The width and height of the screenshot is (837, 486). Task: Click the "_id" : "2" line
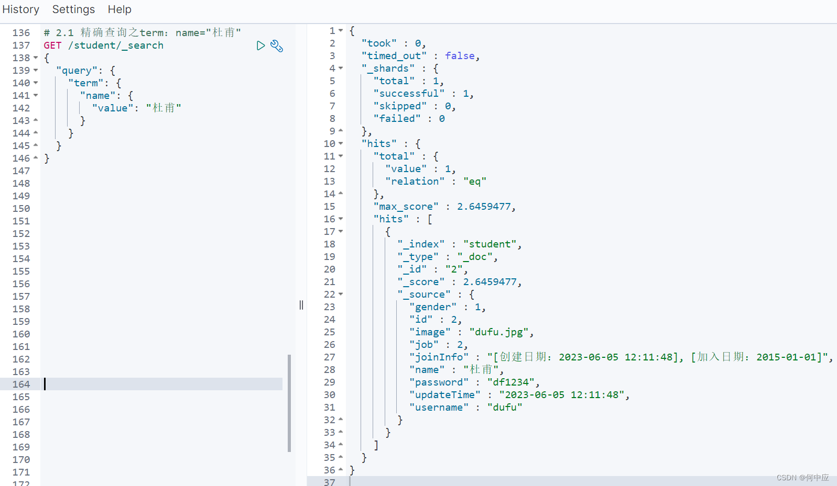432,269
